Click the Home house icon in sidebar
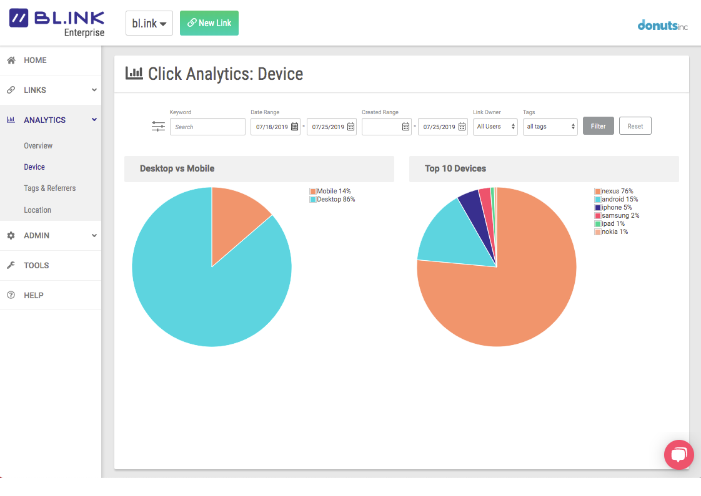The height and width of the screenshot is (496, 701). (x=11, y=61)
